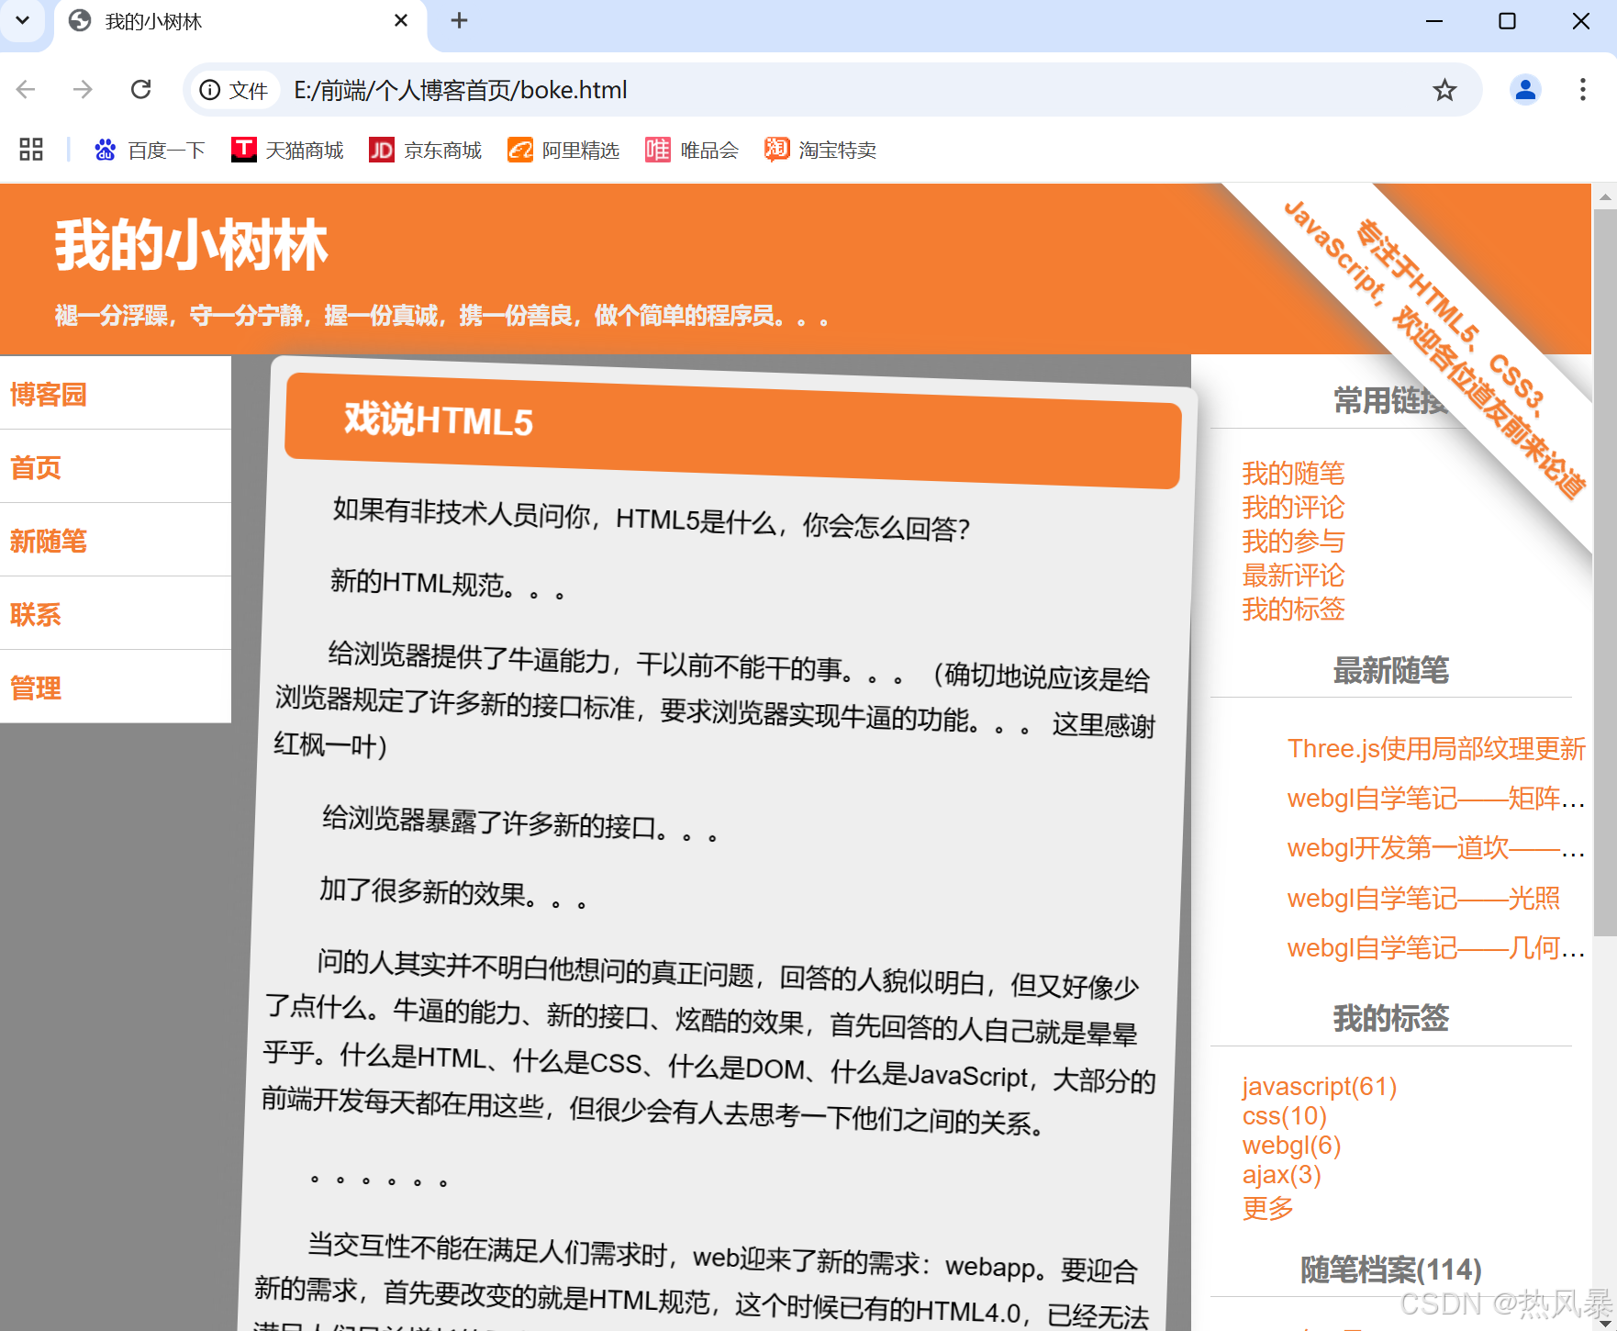This screenshot has width=1617, height=1331.
Task: Click the 戏说HTML5 article title
Action: (x=439, y=420)
